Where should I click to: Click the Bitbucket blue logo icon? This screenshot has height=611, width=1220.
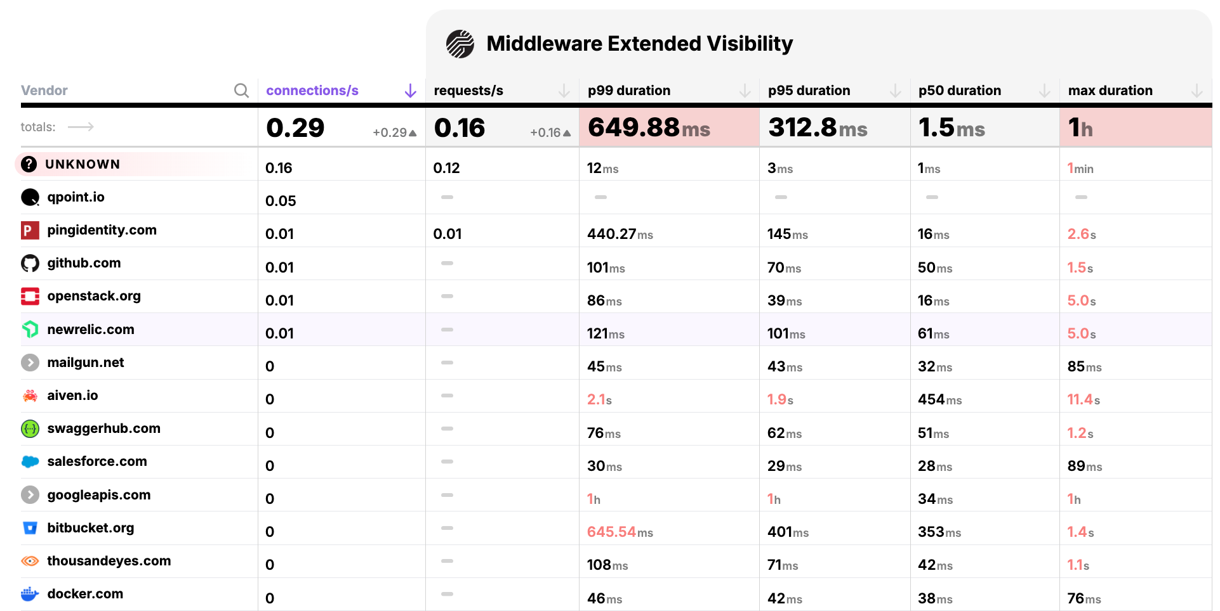tap(30, 528)
